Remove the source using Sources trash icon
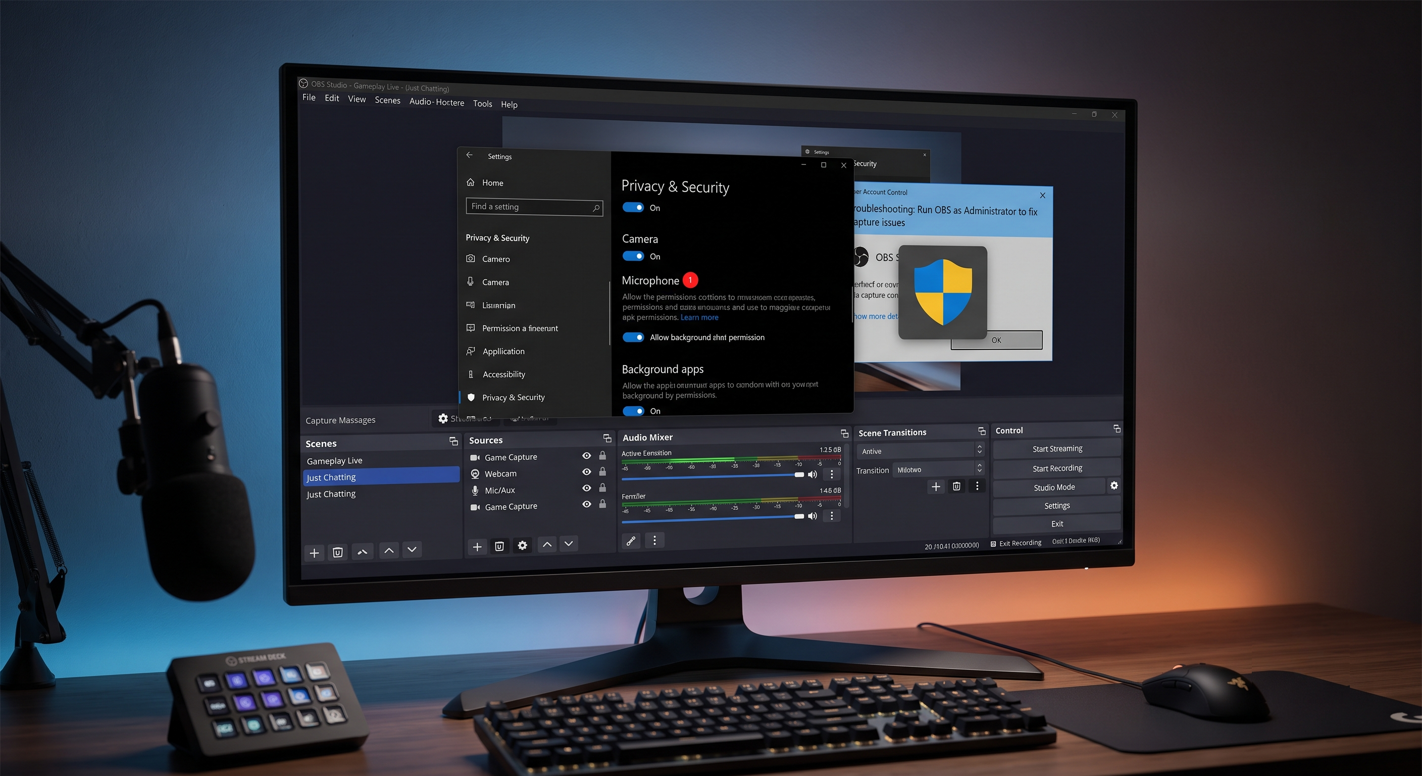Viewport: 1422px width, 776px height. pyautogui.click(x=499, y=546)
